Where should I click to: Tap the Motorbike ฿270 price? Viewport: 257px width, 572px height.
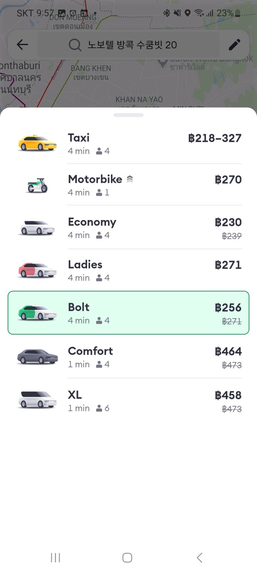(x=228, y=179)
